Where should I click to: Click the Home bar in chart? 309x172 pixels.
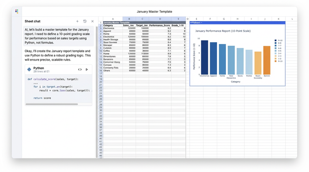pos(222,59)
